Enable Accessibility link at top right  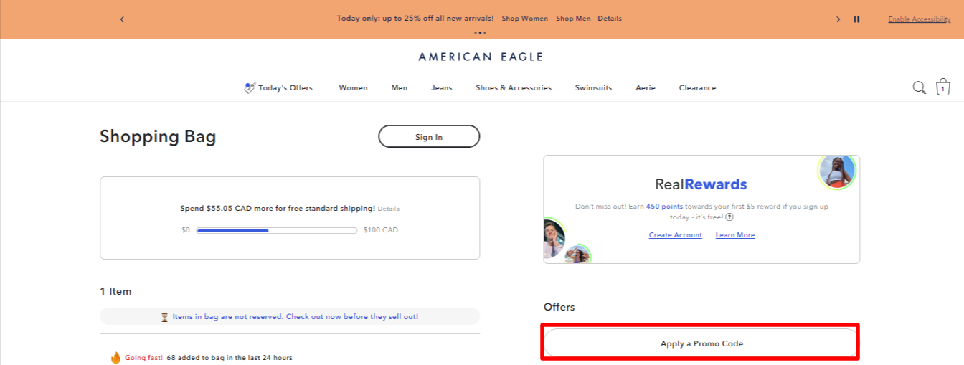pyautogui.click(x=920, y=19)
